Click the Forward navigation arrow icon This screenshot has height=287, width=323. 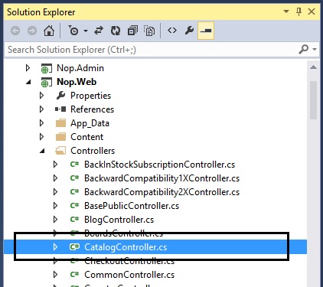(x=32, y=31)
